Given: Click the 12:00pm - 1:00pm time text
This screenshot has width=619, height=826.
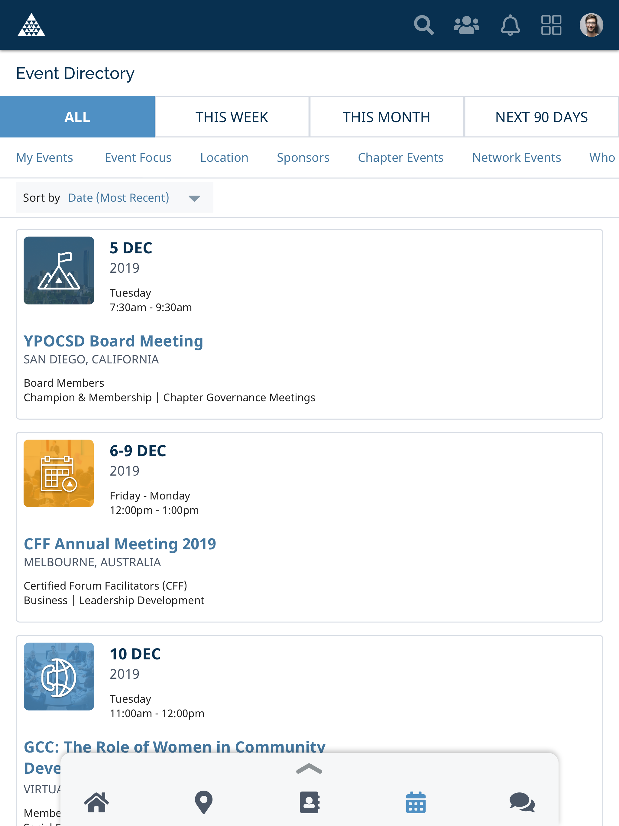Looking at the screenshot, I should (154, 510).
